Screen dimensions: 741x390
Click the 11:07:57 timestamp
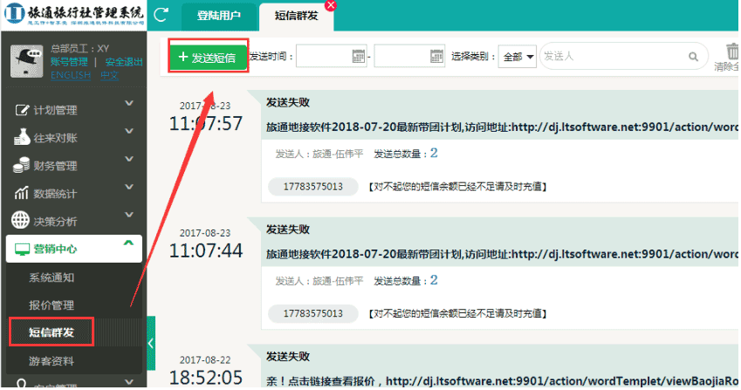pos(206,124)
